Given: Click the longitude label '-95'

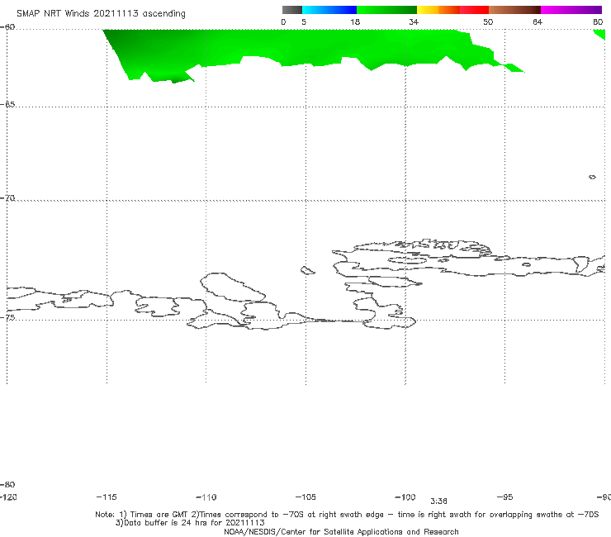Looking at the screenshot, I should (504, 497).
